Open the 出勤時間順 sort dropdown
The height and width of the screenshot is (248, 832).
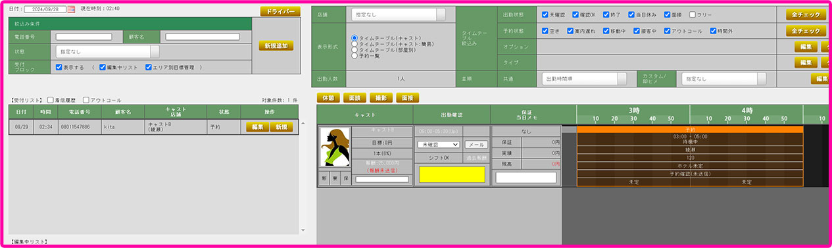(584, 78)
